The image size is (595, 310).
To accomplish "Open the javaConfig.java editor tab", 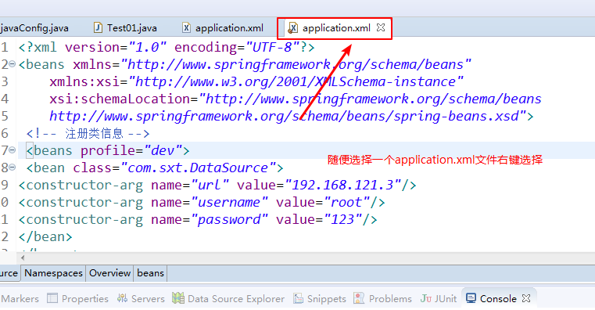I will pos(34,27).
